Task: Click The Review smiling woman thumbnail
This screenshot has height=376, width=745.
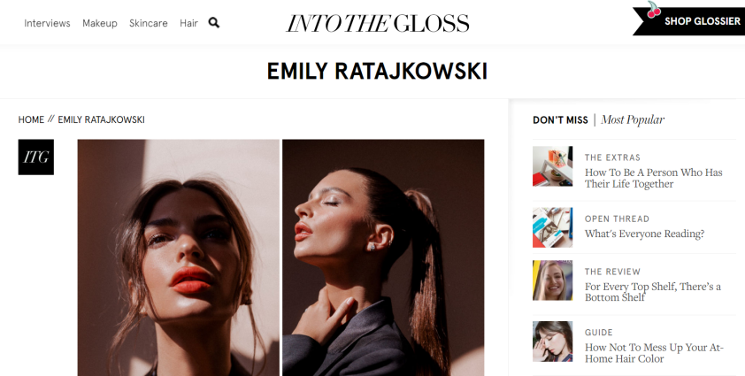Action: click(553, 280)
